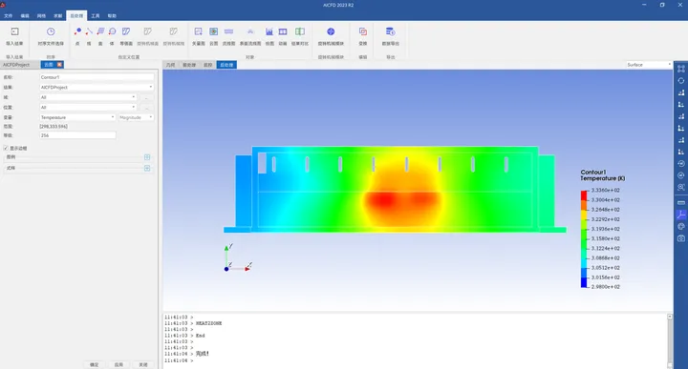Select the Plane (面) location tool

(x=100, y=31)
